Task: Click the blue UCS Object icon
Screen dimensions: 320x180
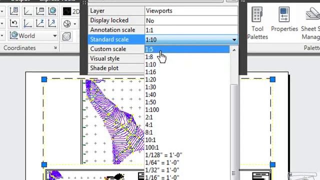Action: pos(27,23)
